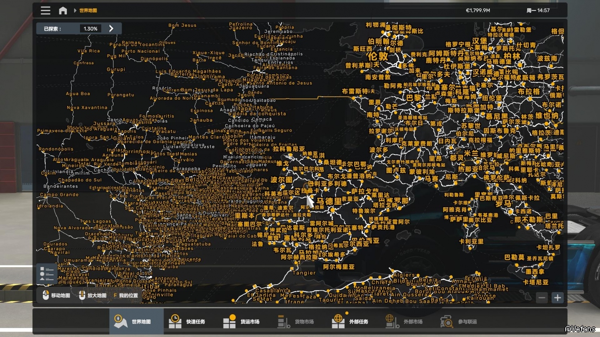Image resolution: width=600 pixels, height=337 pixels.
Task: Select 波尔多 on the map
Action: tap(379, 150)
